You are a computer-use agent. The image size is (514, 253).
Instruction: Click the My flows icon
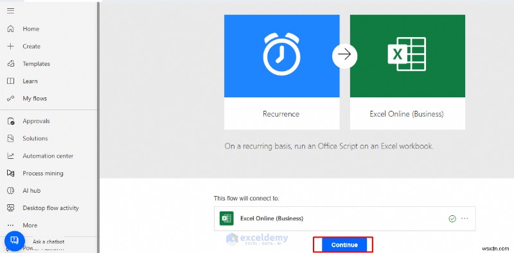[10, 99]
